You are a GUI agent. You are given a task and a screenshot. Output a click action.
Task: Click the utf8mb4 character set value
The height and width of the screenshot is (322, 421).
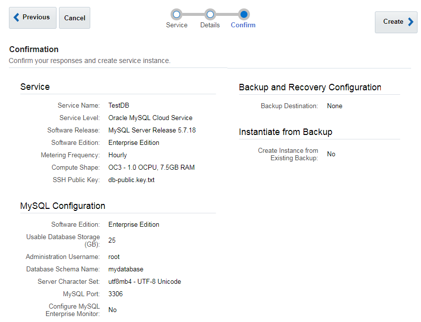(x=145, y=282)
